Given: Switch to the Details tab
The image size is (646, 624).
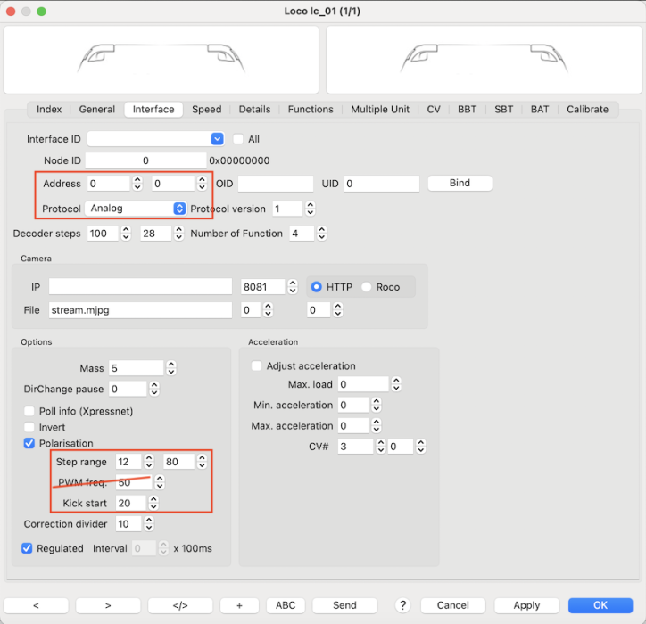Looking at the screenshot, I should click(x=254, y=110).
